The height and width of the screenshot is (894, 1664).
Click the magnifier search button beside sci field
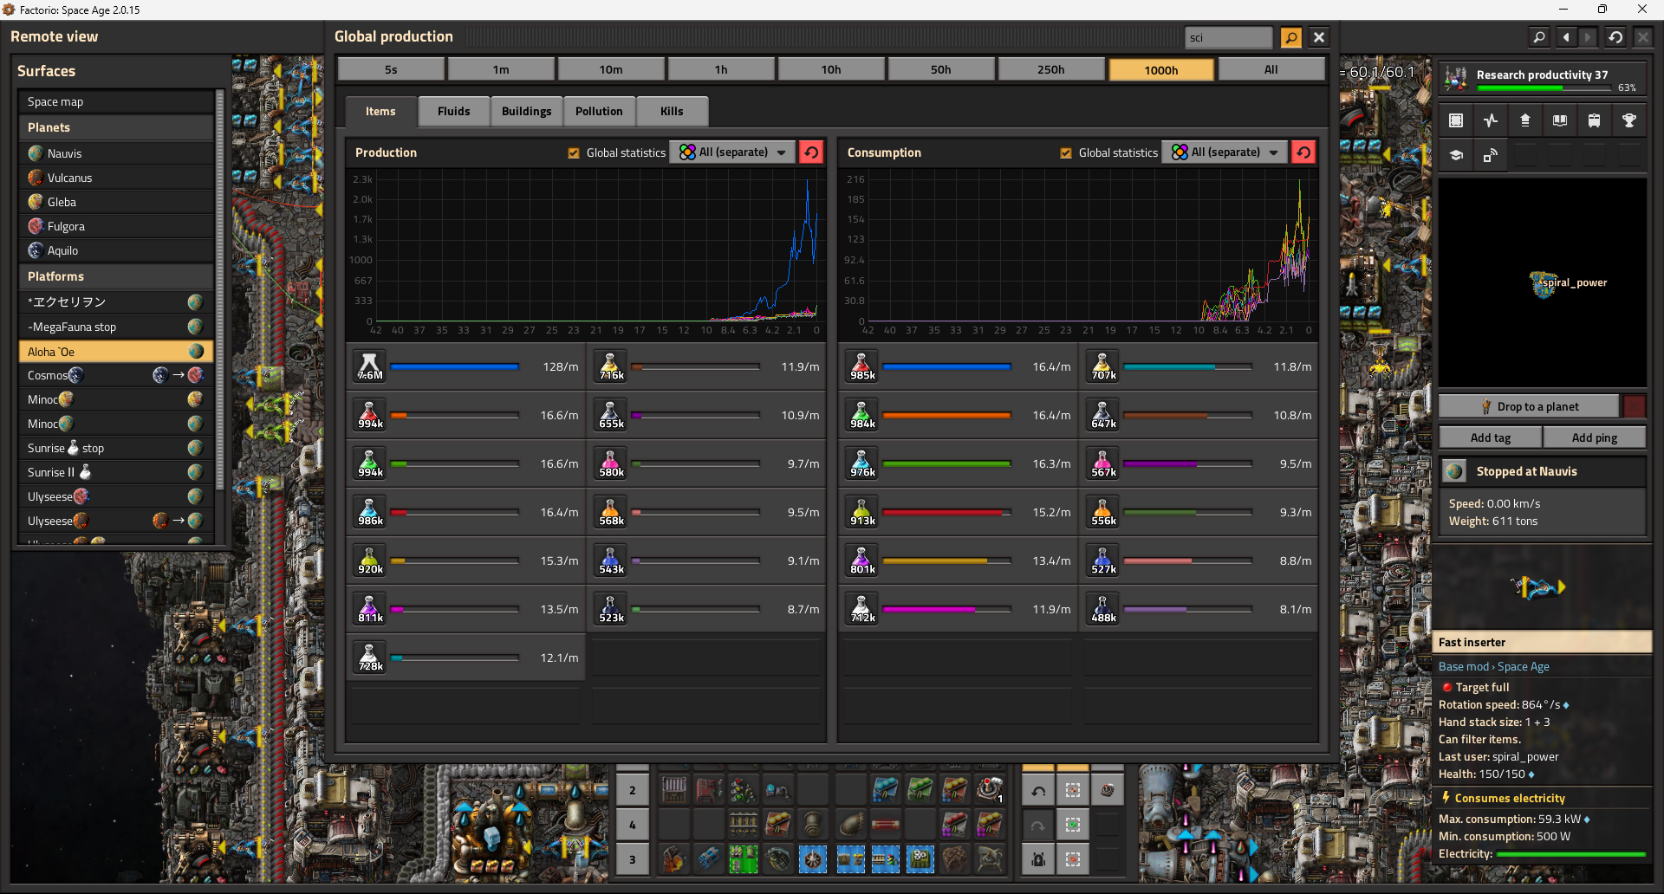coord(1290,37)
